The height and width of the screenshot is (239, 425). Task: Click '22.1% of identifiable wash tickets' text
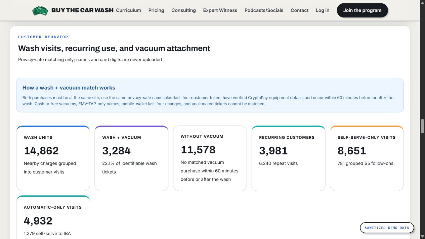(129, 168)
